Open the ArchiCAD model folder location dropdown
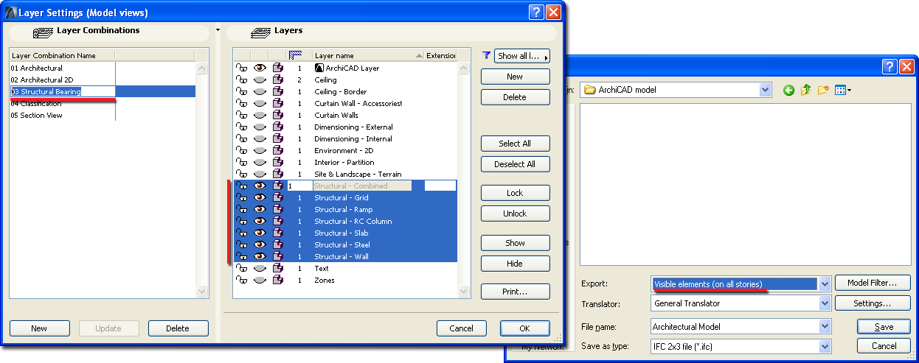 click(x=766, y=90)
